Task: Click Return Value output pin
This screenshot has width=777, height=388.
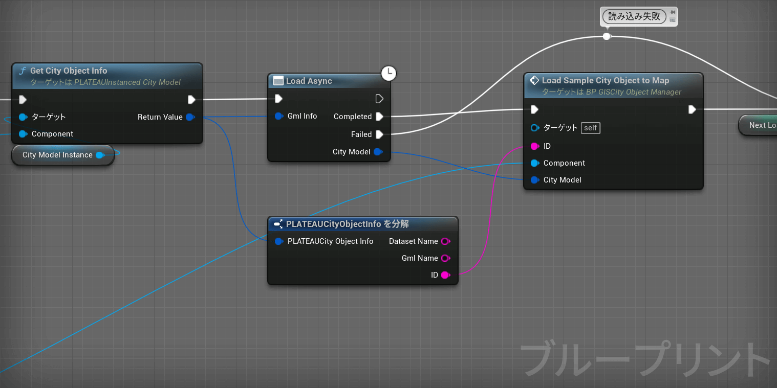Action: [190, 117]
